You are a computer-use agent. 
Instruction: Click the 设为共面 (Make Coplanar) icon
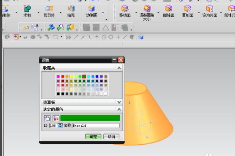pyautogui.click(x=210, y=9)
